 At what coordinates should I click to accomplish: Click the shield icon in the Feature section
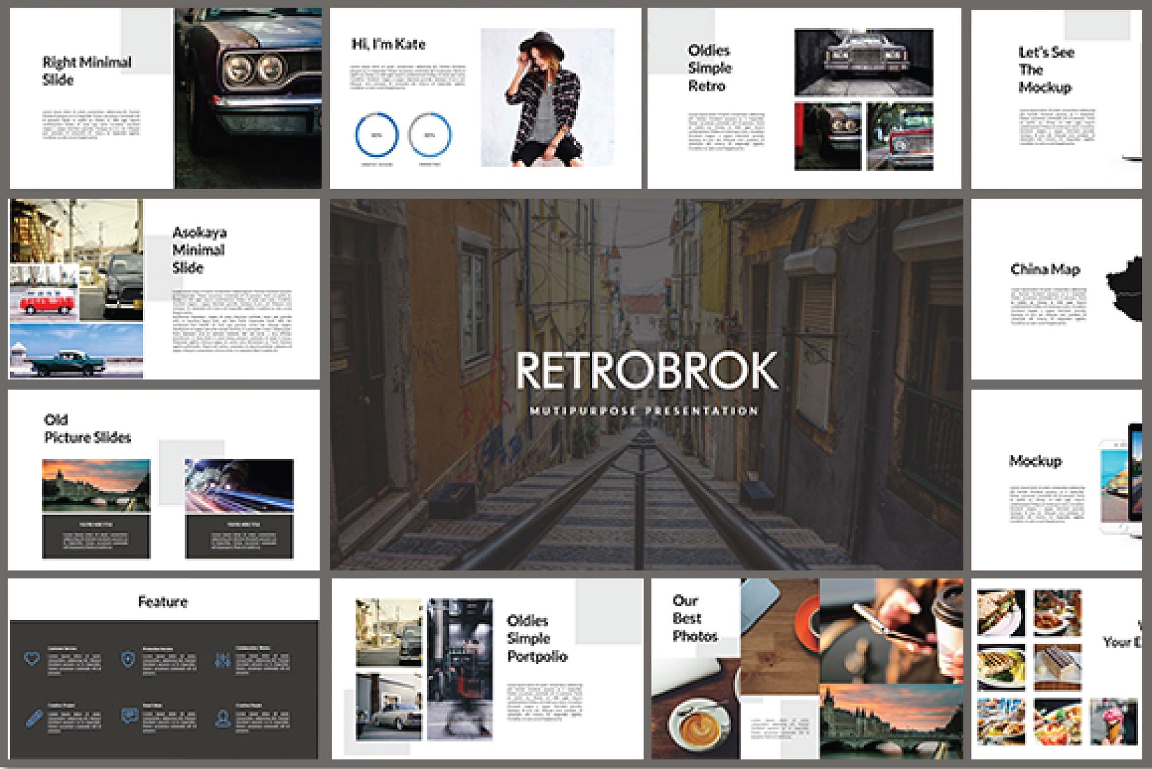coord(129,659)
